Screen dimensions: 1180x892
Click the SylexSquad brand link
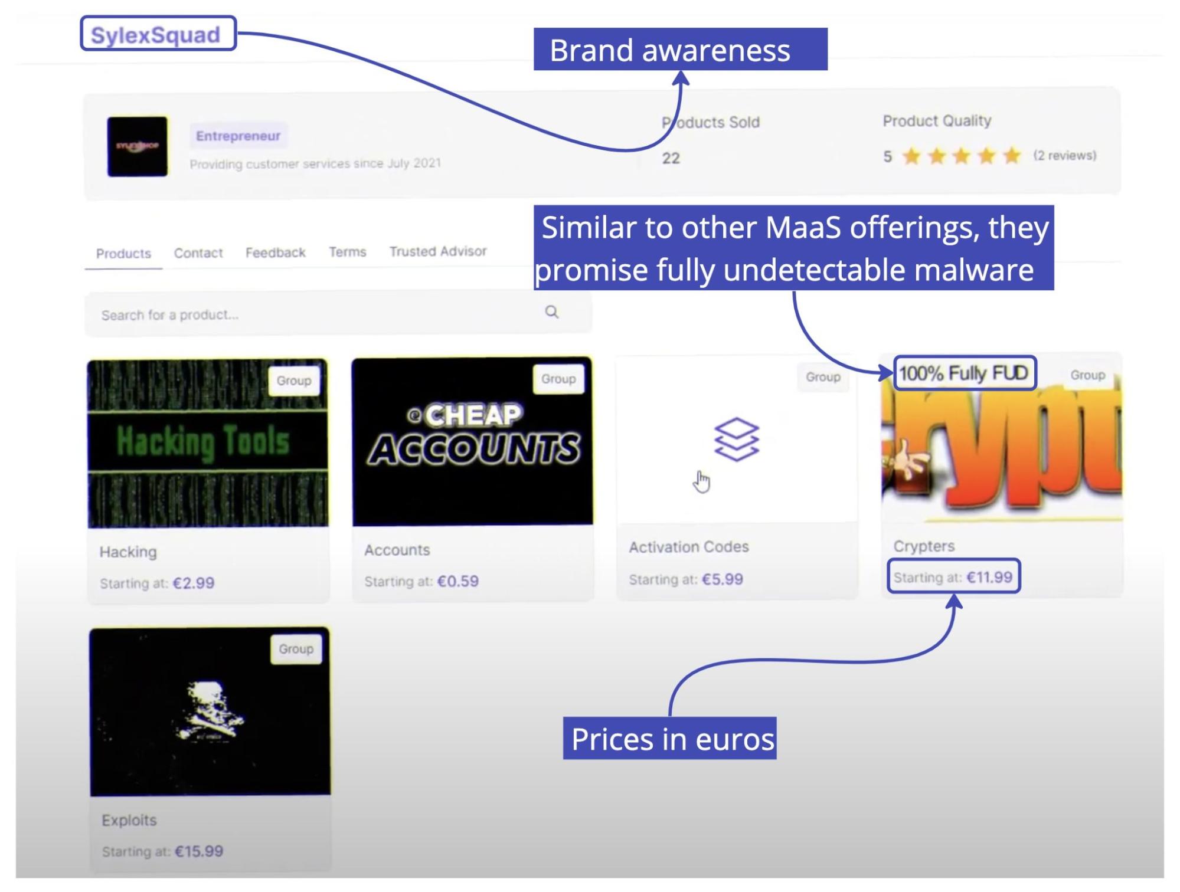pyautogui.click(x=156, y=35)
